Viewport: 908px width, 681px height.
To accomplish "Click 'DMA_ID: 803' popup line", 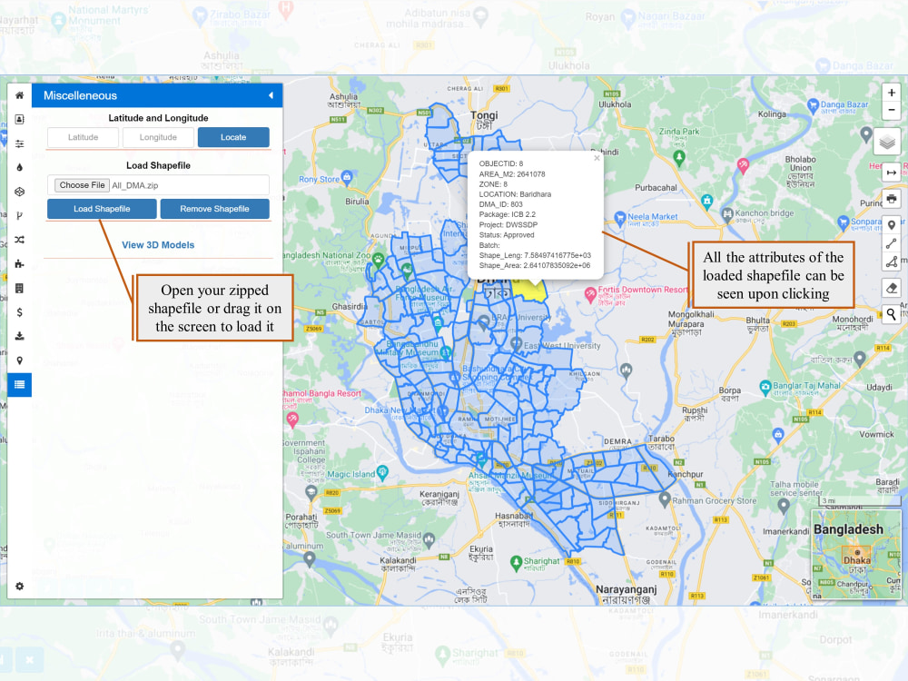I will tap(500, 204).
